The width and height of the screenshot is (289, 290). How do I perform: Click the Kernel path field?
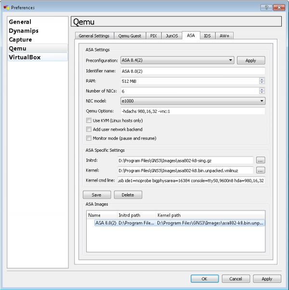point(185,171)
